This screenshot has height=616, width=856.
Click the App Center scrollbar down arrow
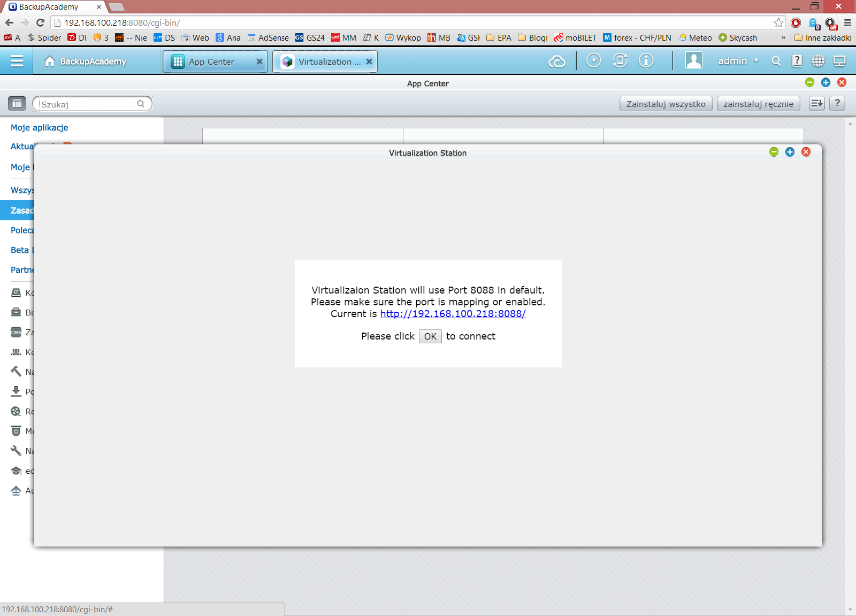[x=850, y=610]
